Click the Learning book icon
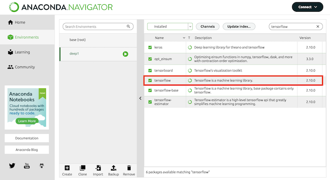The height and width of the screenshot is (180, 330). pos(10,52)
